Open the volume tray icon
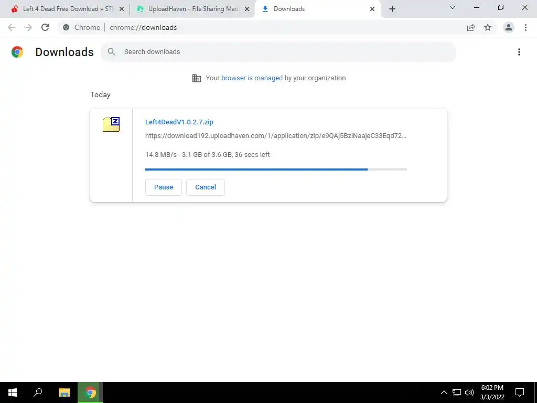 [x=469, y=393]
